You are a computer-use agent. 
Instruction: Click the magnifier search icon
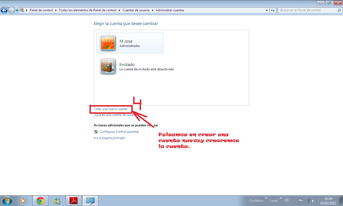click(339, 10)
